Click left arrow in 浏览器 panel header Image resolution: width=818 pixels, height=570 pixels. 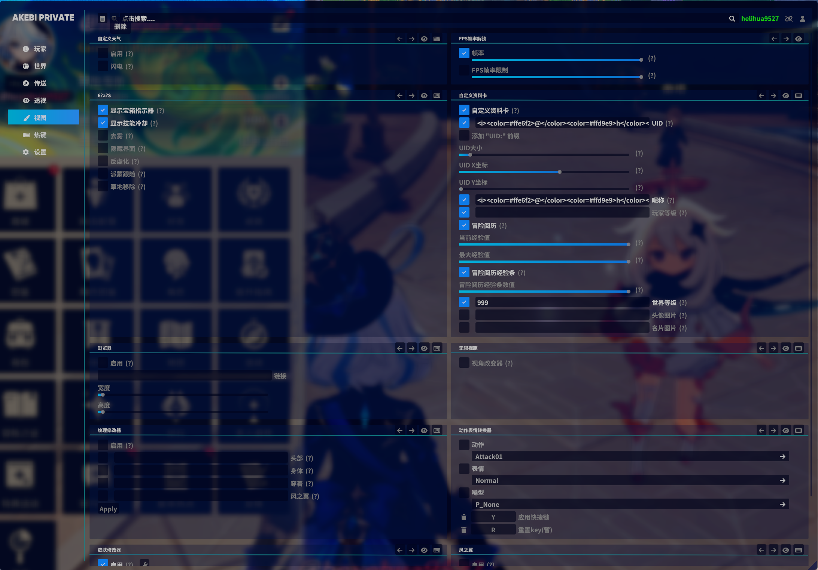coord(400,348)
